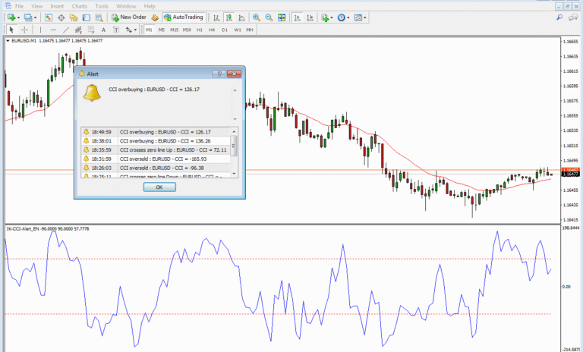The image size is (583, 352).
Task: Click OK in the Alert dialog
Action: [x=159, y=187]
